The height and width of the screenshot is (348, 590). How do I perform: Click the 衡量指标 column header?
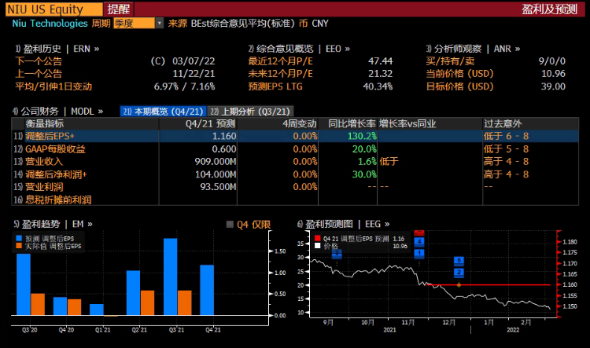[92, 123]
